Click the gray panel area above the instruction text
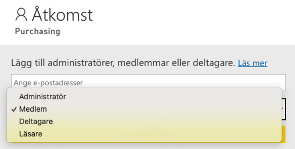The image size is (295, 149). [x=147, y=51]
